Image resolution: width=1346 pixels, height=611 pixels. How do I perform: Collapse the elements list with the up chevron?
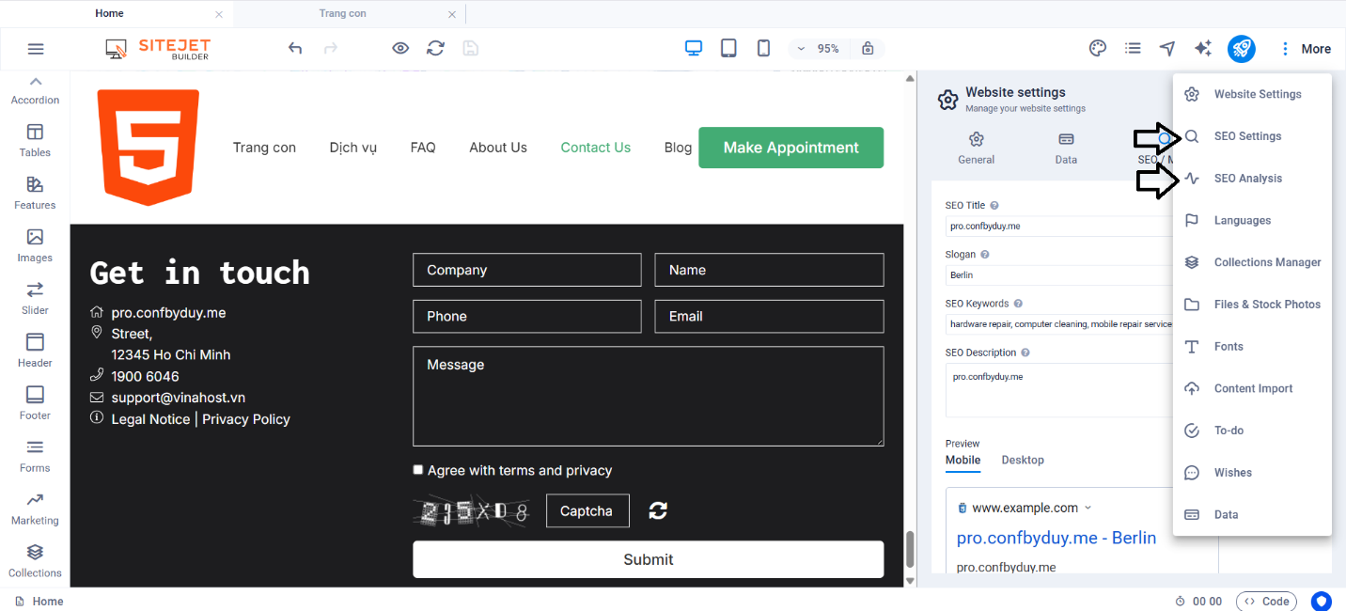[36, 82]
